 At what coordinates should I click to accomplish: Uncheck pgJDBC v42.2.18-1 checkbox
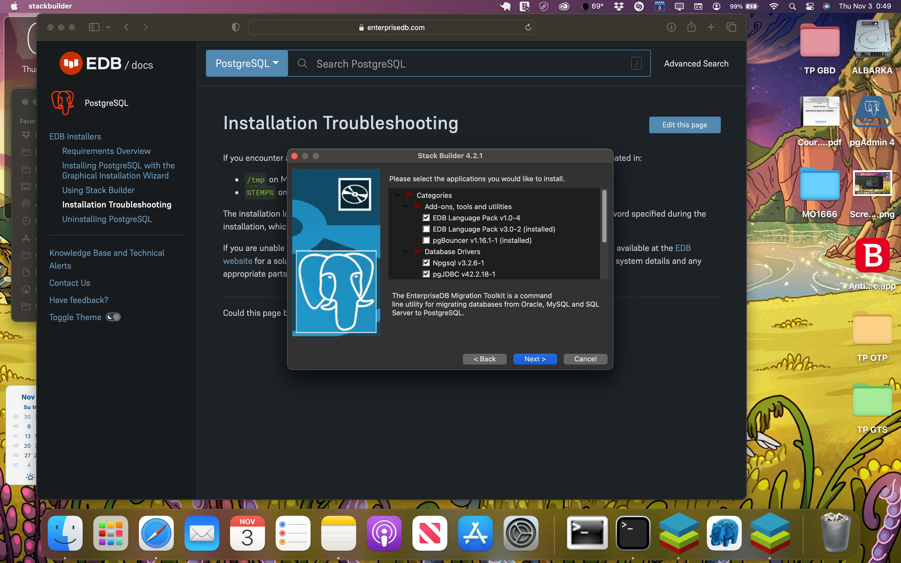tap(426, 274)
